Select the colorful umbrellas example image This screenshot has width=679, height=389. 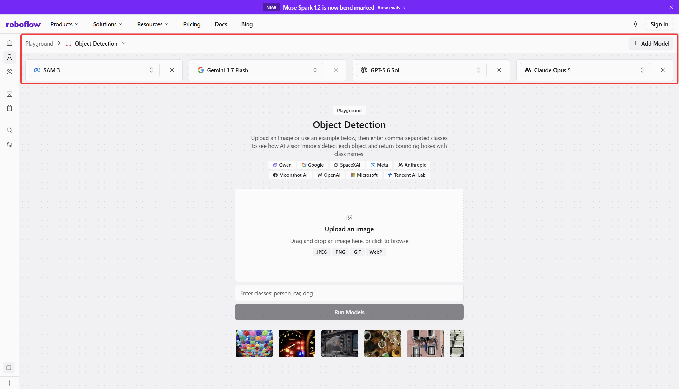click(x=254, y=344)
